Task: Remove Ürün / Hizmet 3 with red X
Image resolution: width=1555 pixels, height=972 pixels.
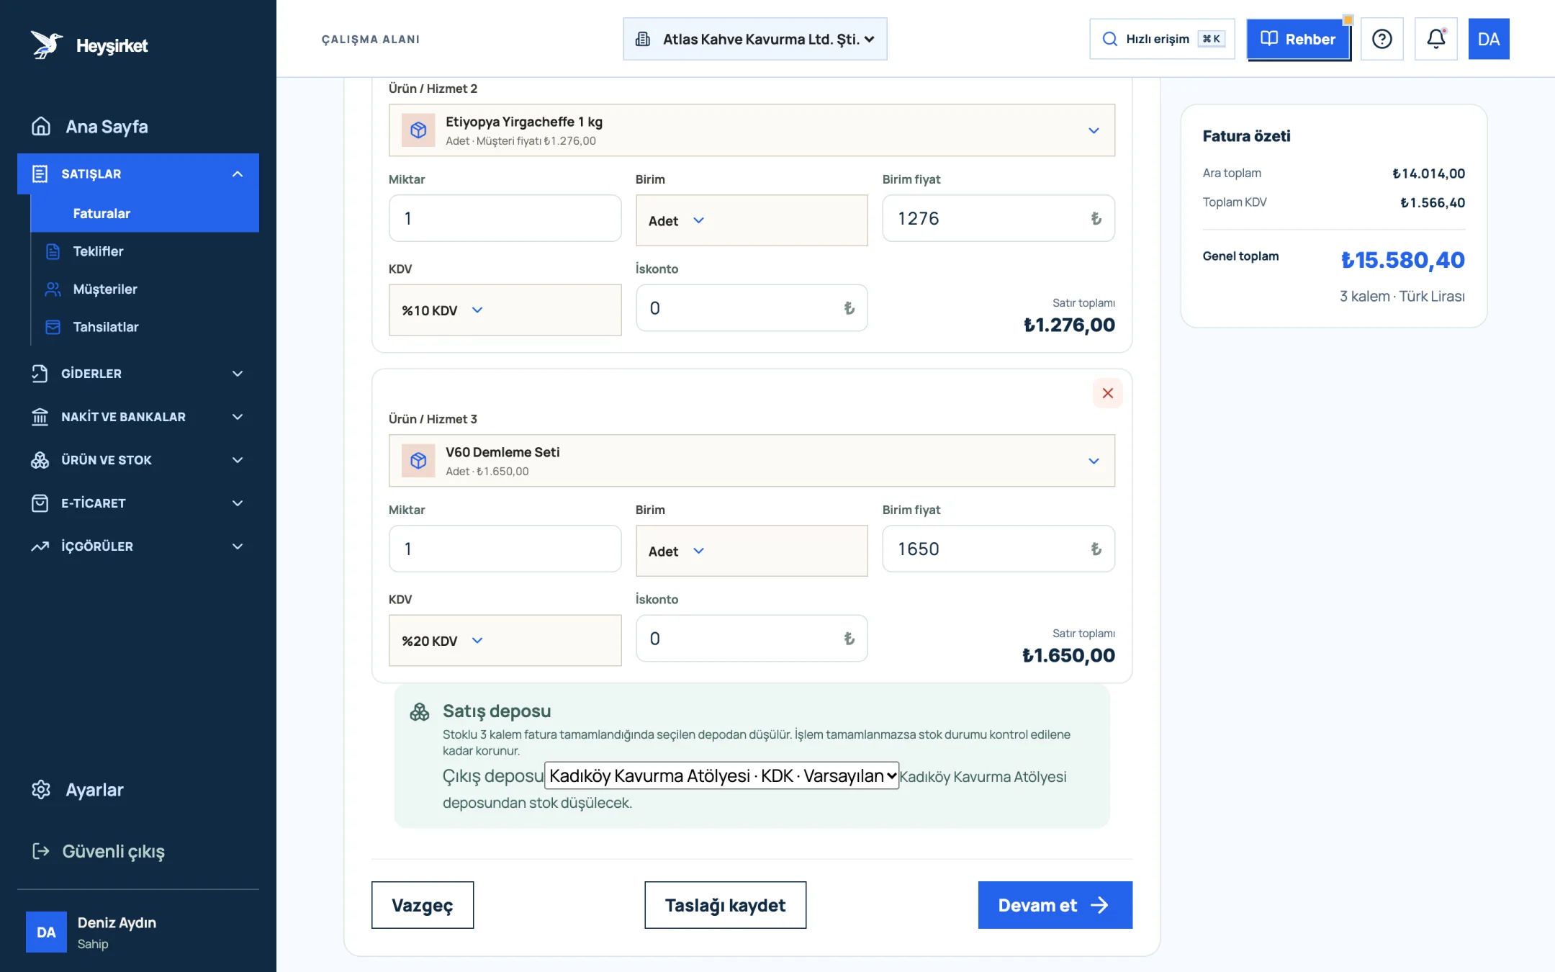Action: pos(1107,393)
